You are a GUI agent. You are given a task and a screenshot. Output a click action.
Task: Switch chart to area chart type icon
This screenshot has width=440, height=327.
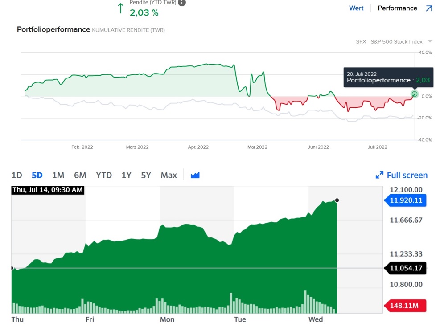click(195, 175)
